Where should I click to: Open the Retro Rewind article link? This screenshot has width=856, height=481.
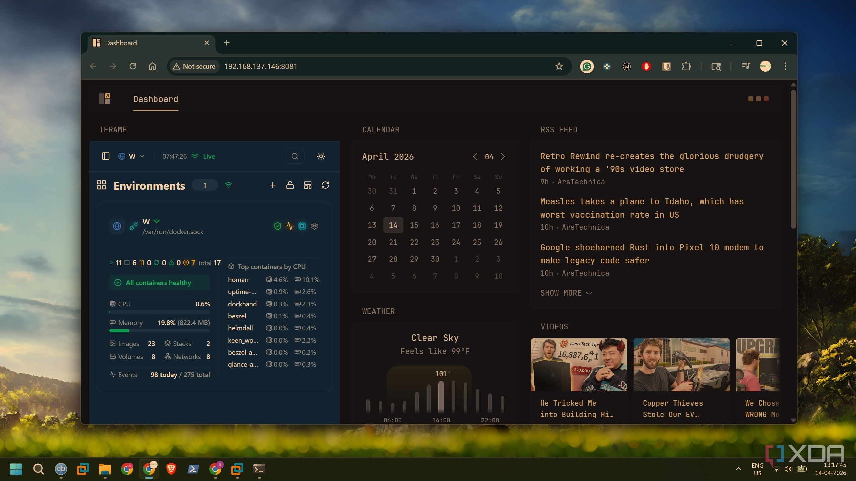pyautogui.click(x=652, y=162)
